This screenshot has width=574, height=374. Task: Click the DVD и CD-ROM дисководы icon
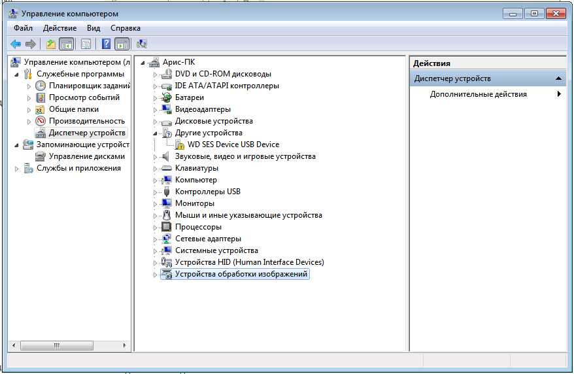point(167,74)
